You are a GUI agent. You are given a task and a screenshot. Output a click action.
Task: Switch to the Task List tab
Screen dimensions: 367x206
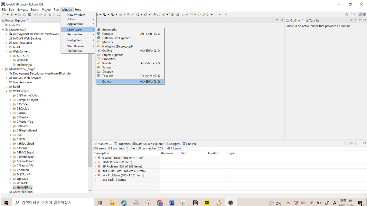click(313, 20)
